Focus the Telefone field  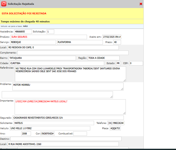click(x=116, y=123)
